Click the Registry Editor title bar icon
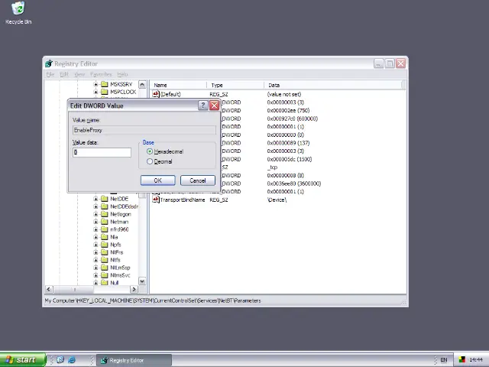The width and height of the screenshot is (489, 367). tap(49, 63)
